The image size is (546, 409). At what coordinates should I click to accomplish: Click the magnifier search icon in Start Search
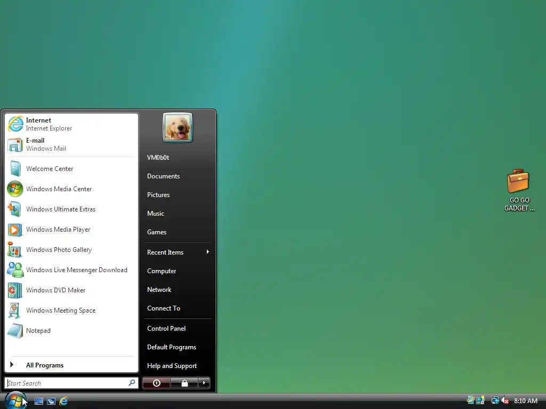tap(132, 382)
